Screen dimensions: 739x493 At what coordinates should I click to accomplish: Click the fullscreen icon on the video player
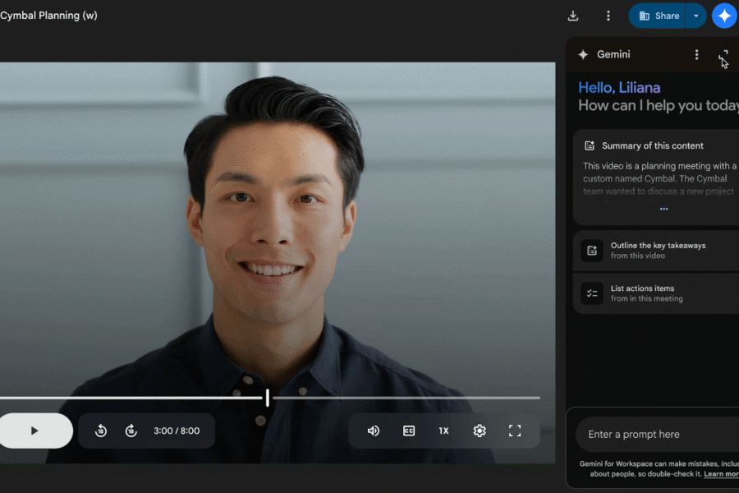tap(515, 430)
